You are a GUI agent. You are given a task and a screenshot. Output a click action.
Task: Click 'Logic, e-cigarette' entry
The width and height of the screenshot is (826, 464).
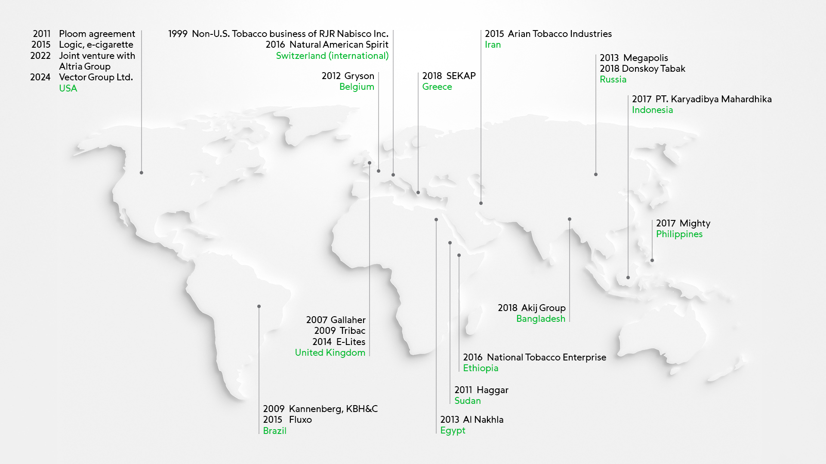(96, 45)
